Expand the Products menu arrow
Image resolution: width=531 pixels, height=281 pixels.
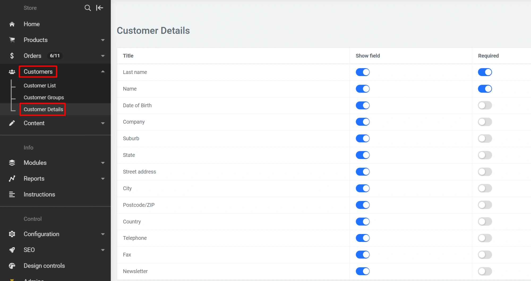point(103,40)
